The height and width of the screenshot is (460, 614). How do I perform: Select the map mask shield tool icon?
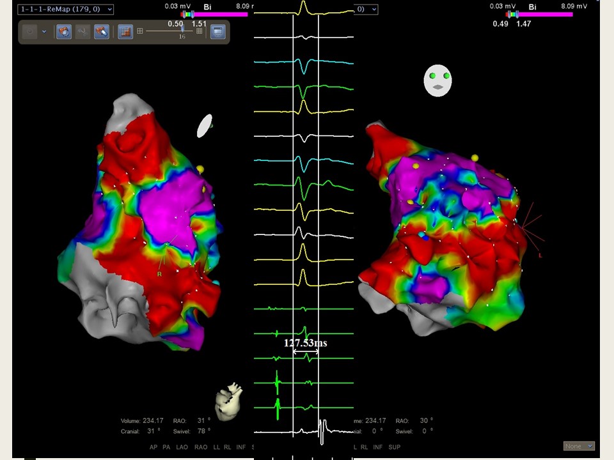[64, 32]
